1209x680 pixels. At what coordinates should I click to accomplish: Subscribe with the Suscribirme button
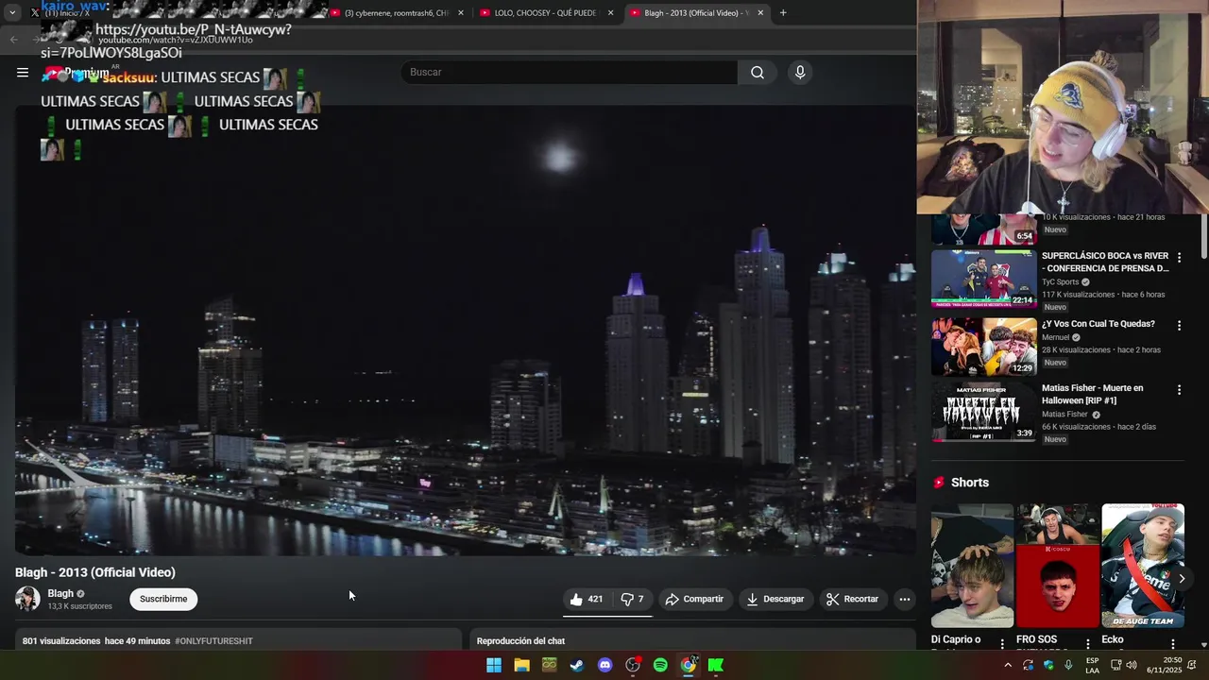click(x=163, y=599)
